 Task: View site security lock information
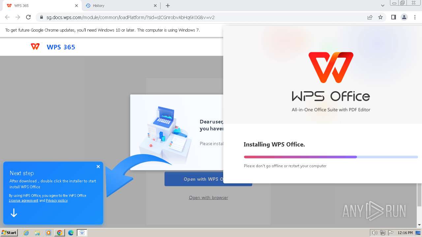tap(42, 17)
